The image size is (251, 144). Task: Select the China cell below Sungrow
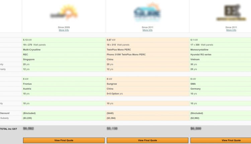148,89
